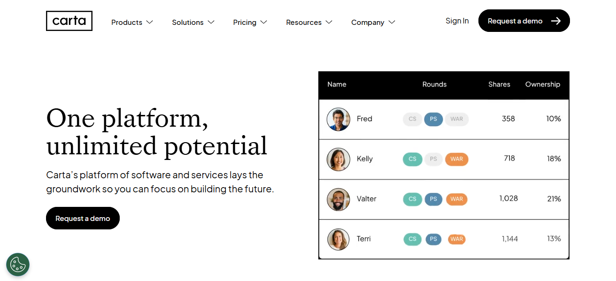Open the cookie preferences icon
This screenshot has height=281, width=616.
click(x=18, y=265)
